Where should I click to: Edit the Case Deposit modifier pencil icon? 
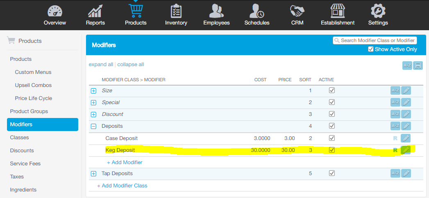tap(406, 138)
